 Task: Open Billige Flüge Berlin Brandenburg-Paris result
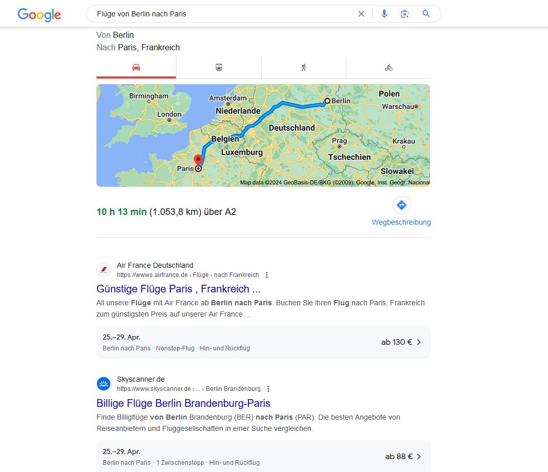[x=183, y=403]
